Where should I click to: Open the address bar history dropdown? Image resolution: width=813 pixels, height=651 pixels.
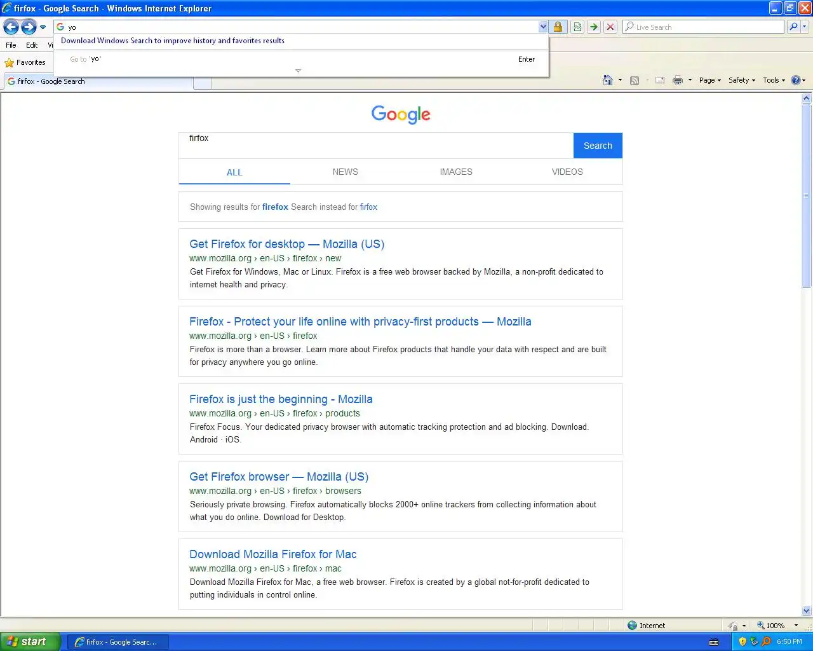[543, 27]
